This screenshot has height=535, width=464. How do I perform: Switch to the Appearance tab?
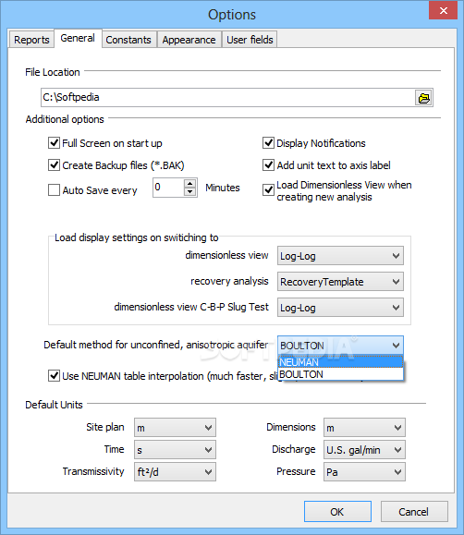pos(189,40)
